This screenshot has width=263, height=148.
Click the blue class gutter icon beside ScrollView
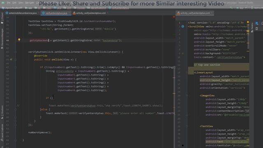(x=182, y=26)
